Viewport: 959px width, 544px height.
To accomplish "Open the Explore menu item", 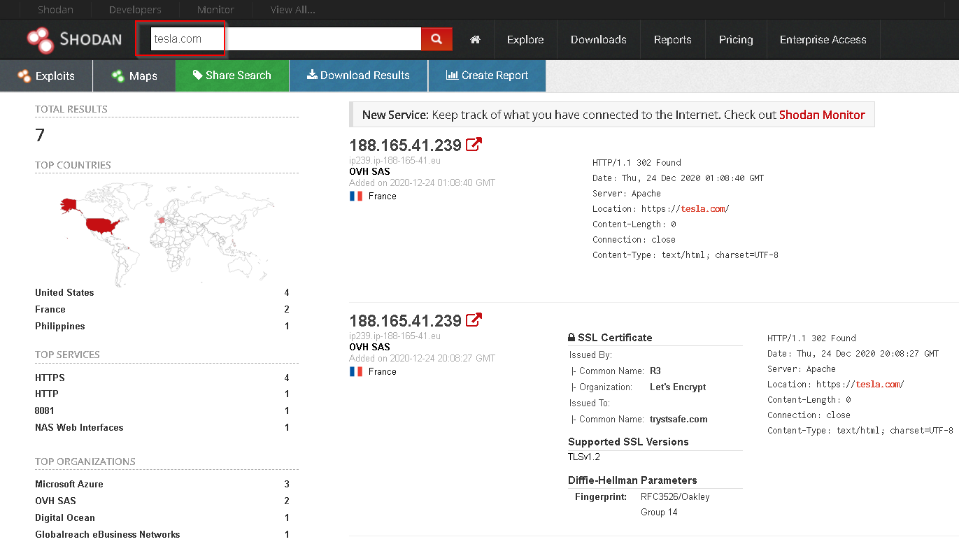I will pyautogui.click(x=525, y=39).
